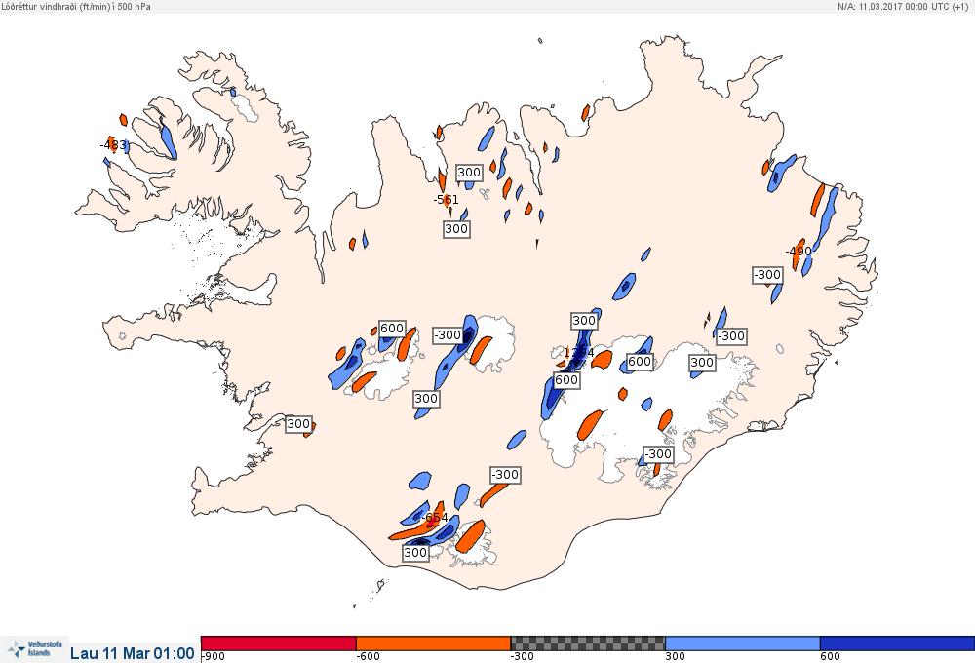Select the red legend color segment

coord(279,643)
